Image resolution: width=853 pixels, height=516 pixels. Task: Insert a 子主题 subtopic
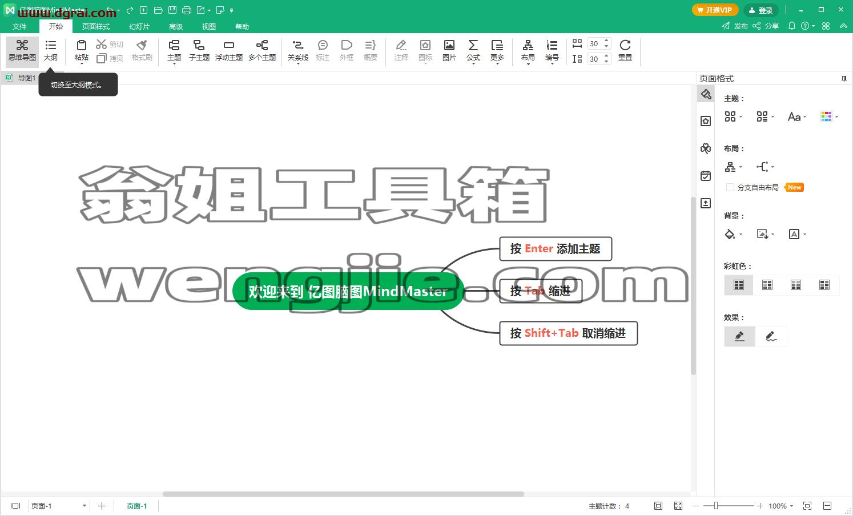(199, 50)
